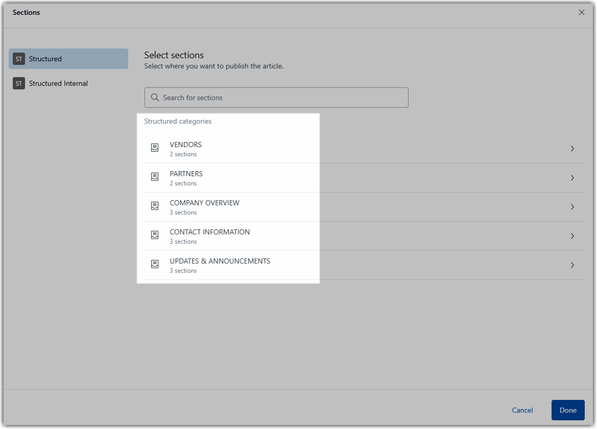The height and width of the screenshot is (429, 597).
Task: Click the ST badge beside Structured Internal
Action: (19, 83)
